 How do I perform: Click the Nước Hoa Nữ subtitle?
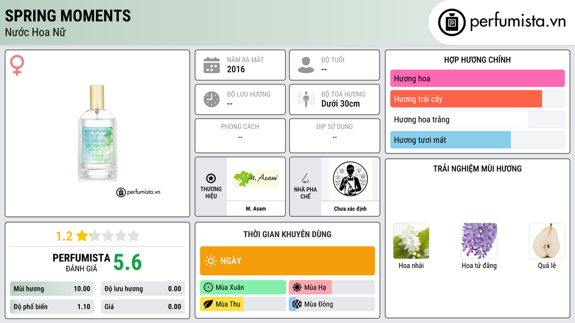pyautogui.click(x=35, y=33)
